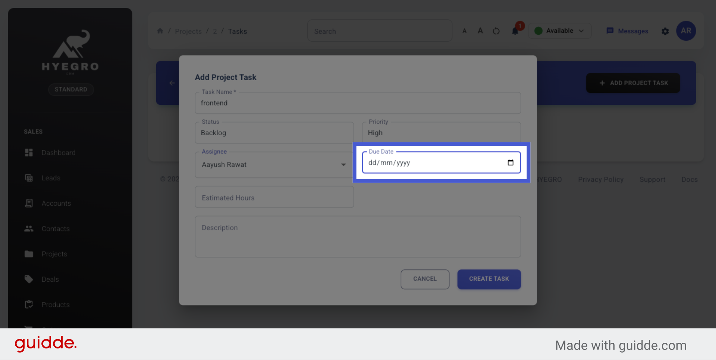Open settings gear icon in header
The width and height of the screenshot is (716, 360).
665,31
